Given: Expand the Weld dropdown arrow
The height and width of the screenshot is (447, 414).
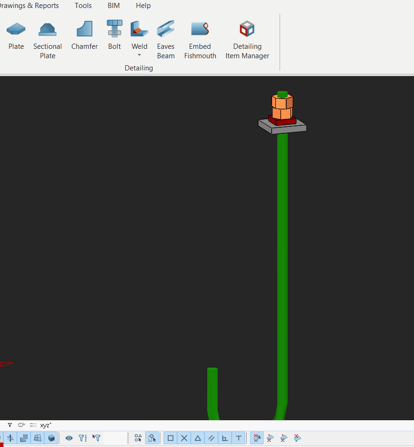Looking at the screenshot, I should click(139, 55).
